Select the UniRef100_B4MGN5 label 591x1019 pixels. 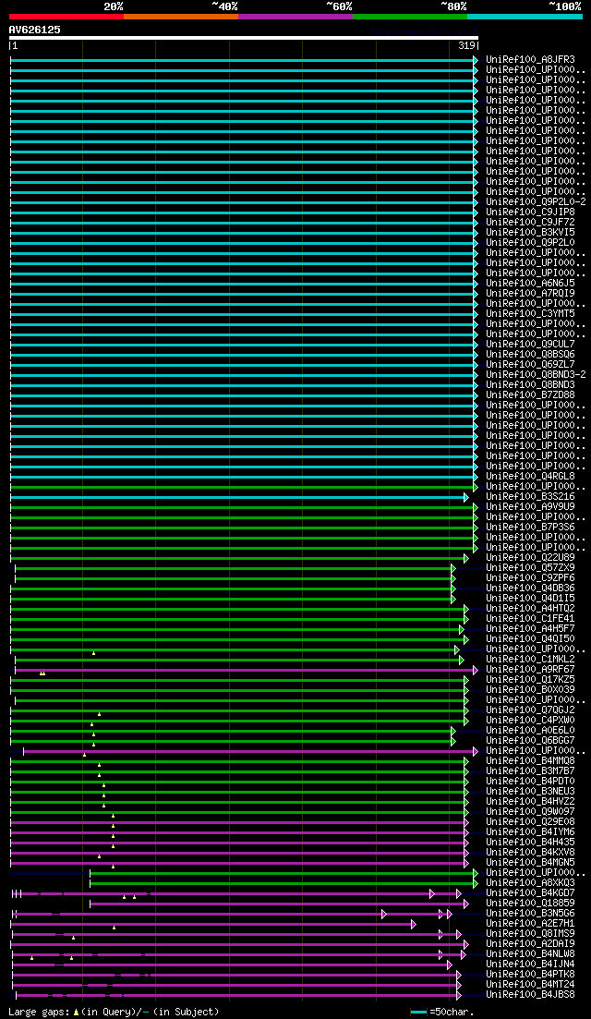530,863
